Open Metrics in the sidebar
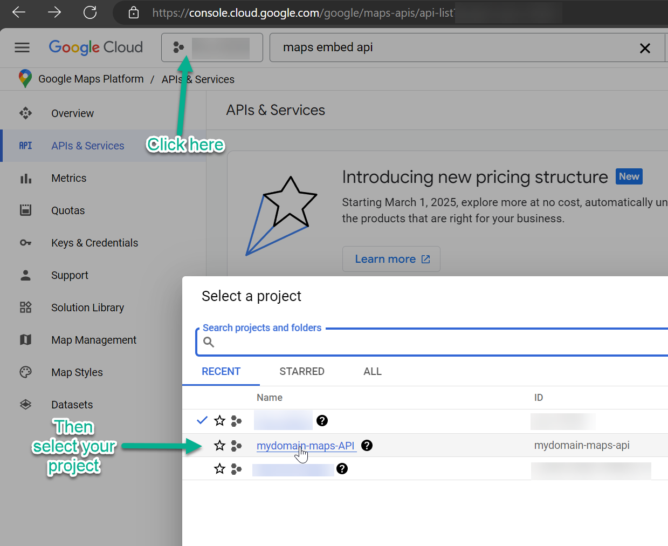 pyautogui.click(x=68, y=178)
